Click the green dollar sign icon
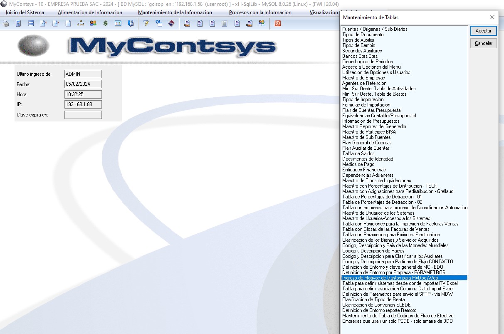Image resolution: width=504 pixels, height=334 pixels. click(105, 24)
